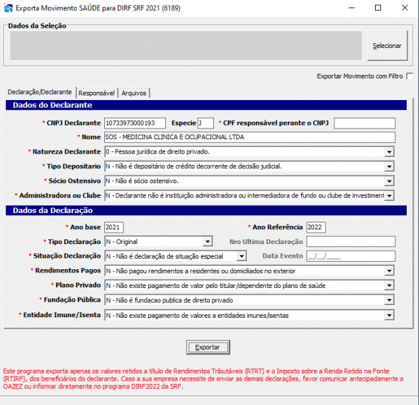Switch to the Declaração/Declarante tab
Image resolution: width=419 pixels, height=405 pixels.
(x=40, y=92)
